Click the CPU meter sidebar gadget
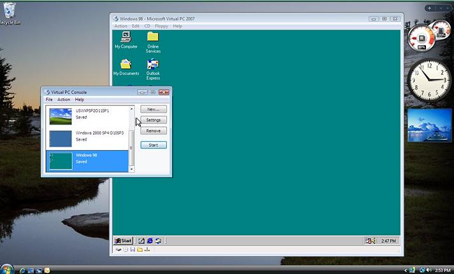 (429, 36)
